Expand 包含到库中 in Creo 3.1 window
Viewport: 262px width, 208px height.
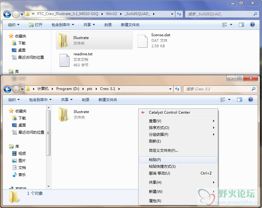pyautogui.click(x=41, y=100)
